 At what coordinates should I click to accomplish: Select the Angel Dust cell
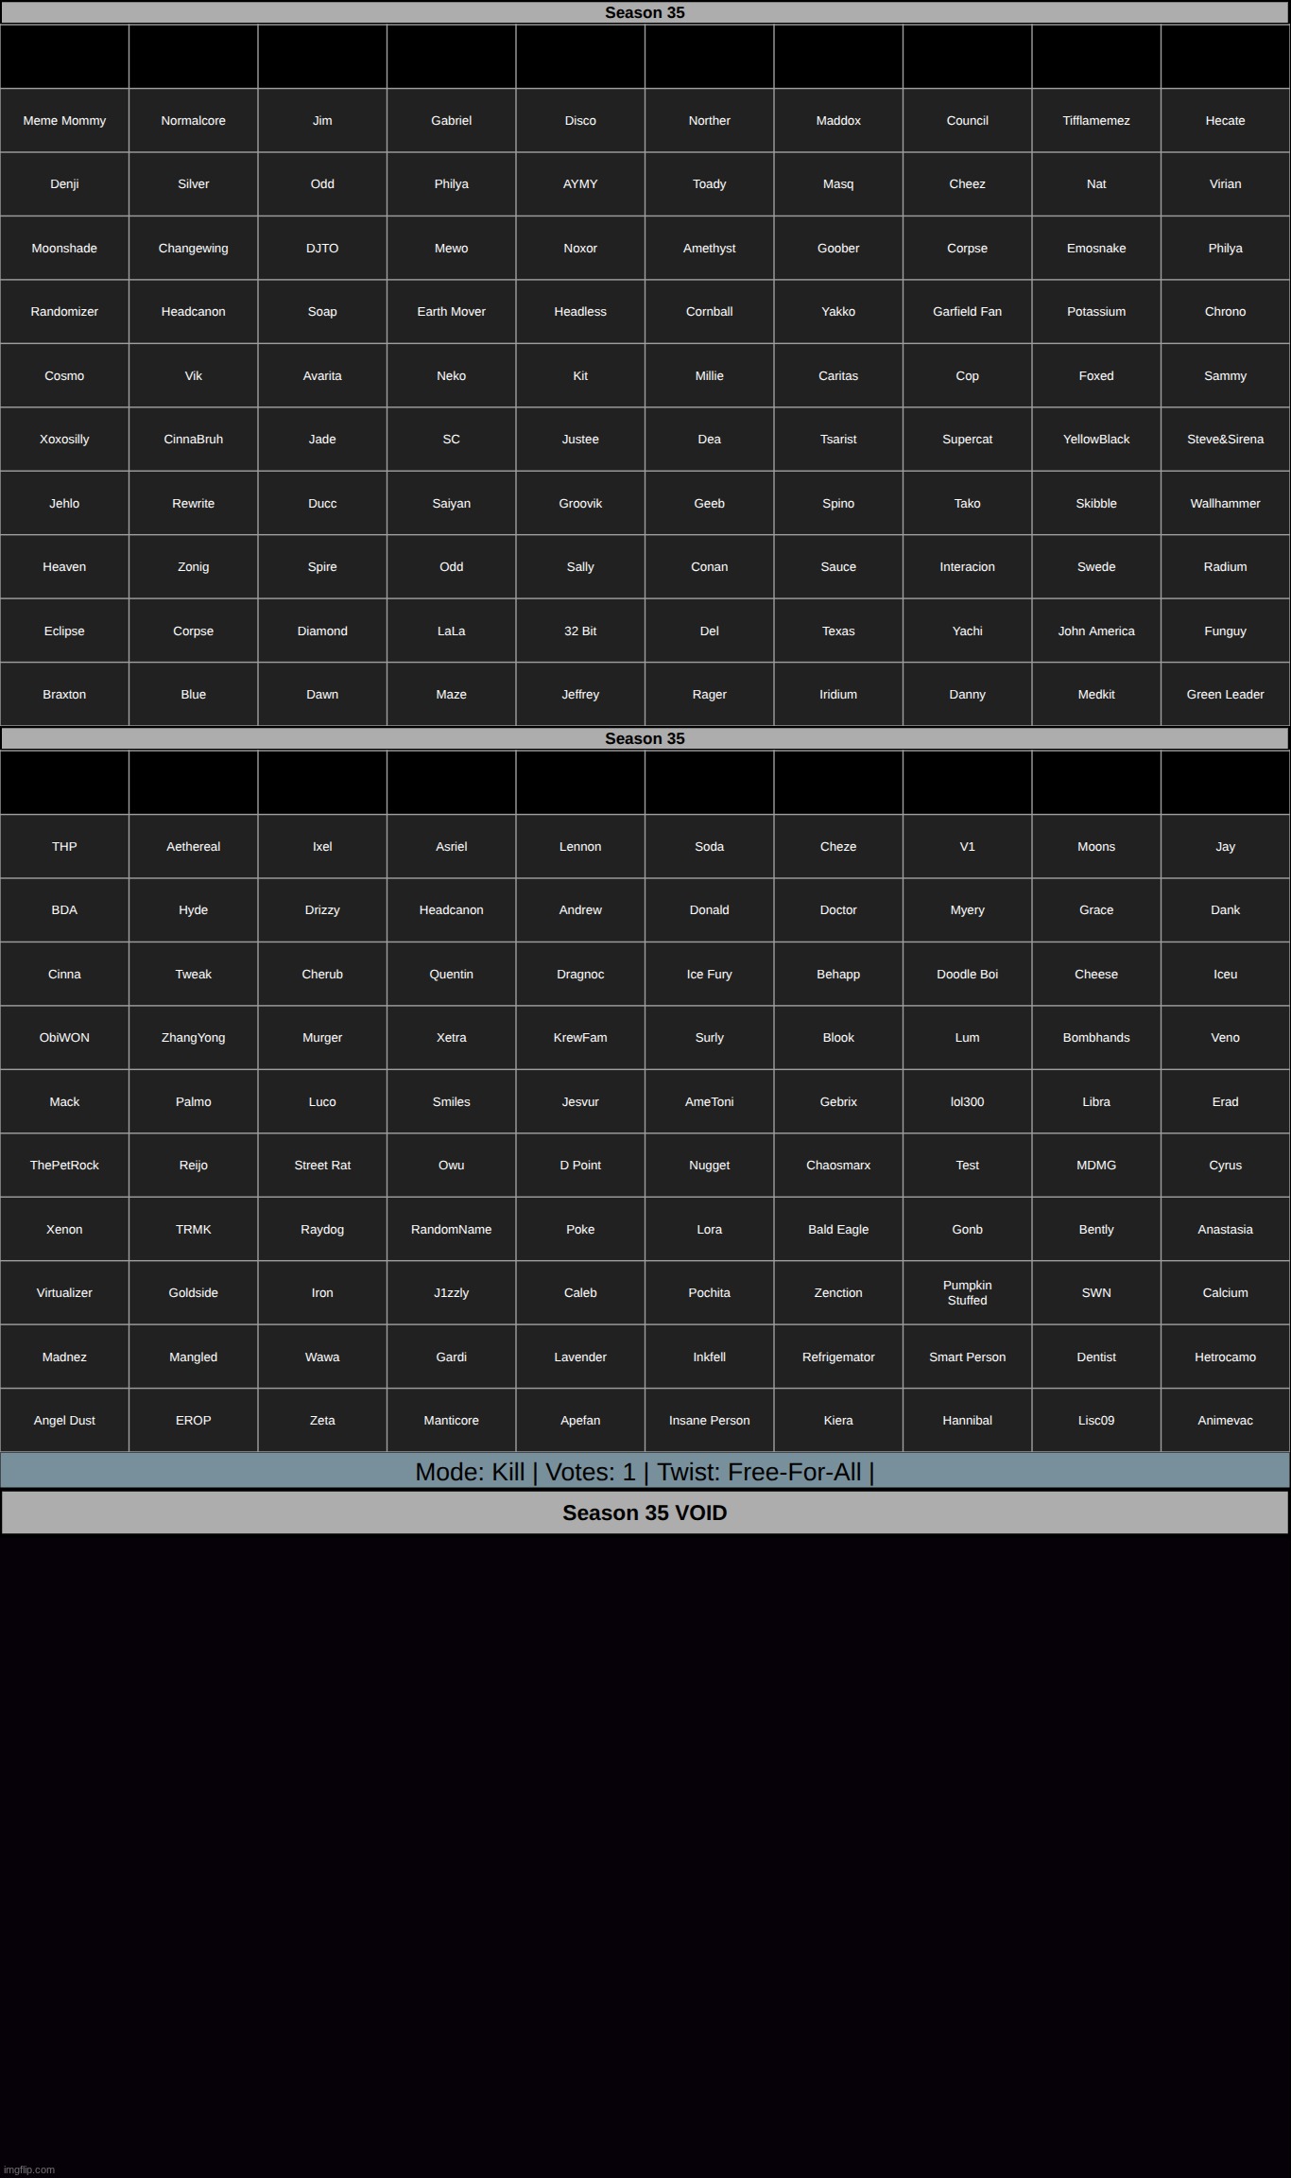point(64,1421)
